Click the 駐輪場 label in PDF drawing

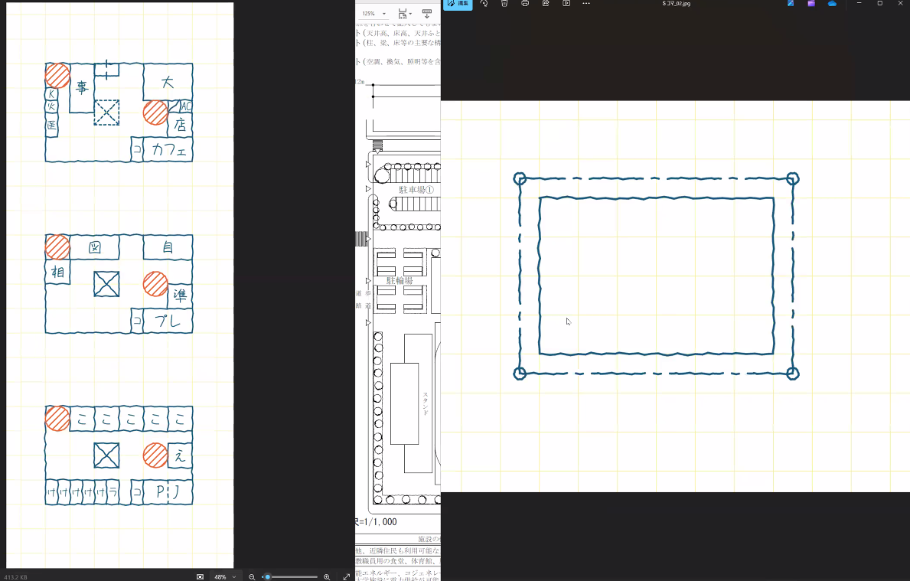tap(400, 280)
